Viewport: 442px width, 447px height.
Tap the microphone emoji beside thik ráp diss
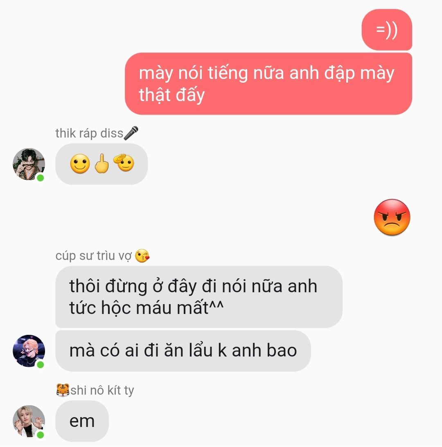(131, 133)
